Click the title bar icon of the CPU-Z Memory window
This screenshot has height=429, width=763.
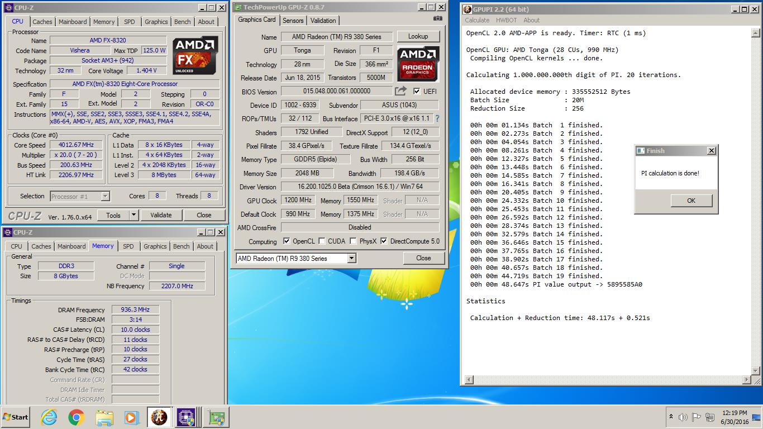click(x=8, y=232)
